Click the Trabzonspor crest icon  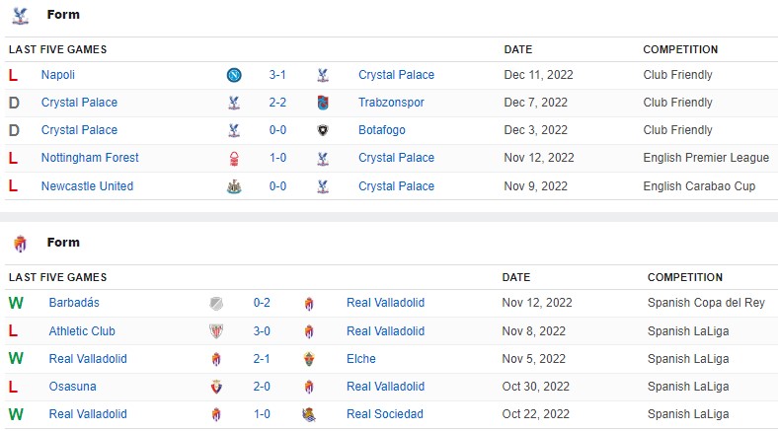pyautogui.click(x=323, y=103)
